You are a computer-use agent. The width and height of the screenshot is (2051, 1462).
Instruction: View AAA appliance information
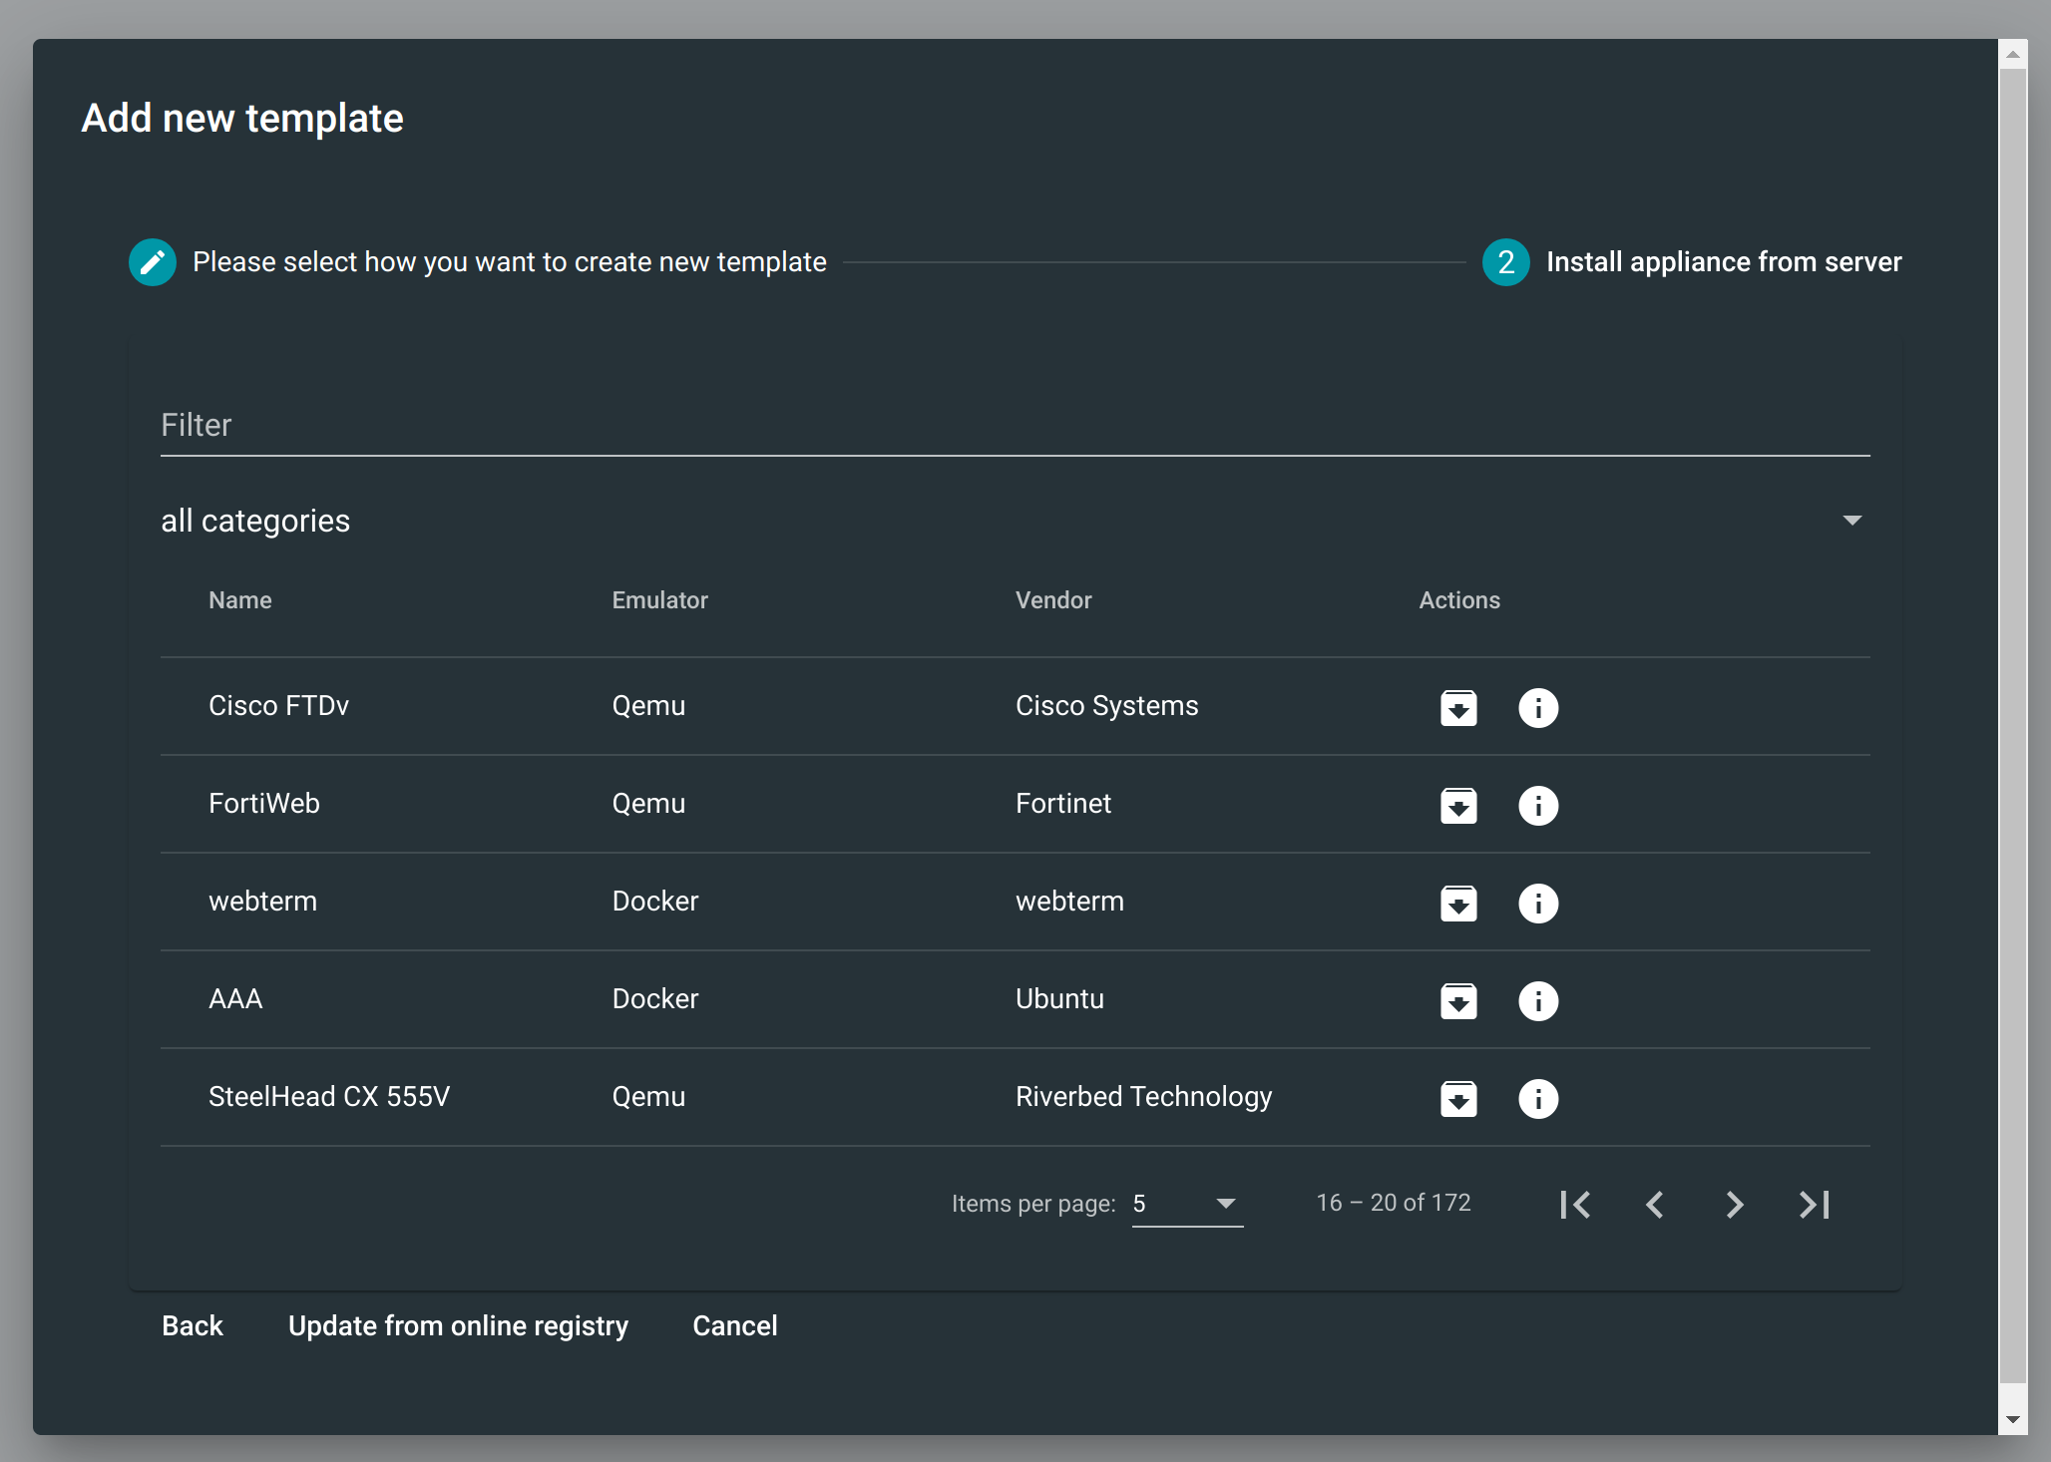pos(1538,1001)
